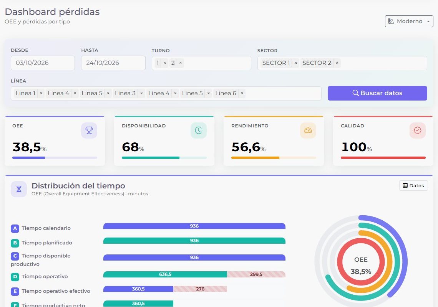Click the Buscar datos button
438x307 pixels.
[x=377, y=93]
